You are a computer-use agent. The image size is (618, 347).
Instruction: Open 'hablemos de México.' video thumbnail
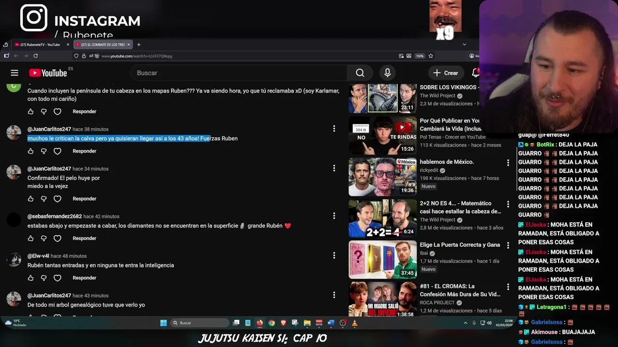(x=382, y=177)
